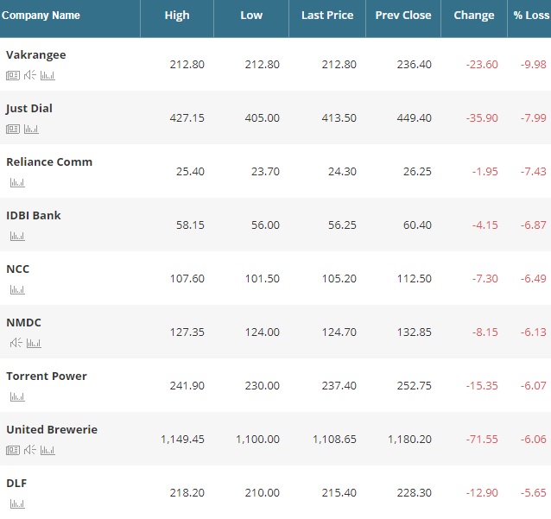Open chart icon under Just Dial

[x=31, y=129]
